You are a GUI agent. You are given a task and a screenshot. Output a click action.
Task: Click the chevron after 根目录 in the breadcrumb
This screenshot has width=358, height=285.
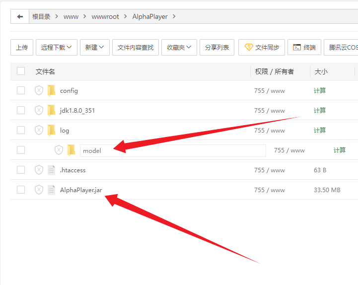(57, 16)
